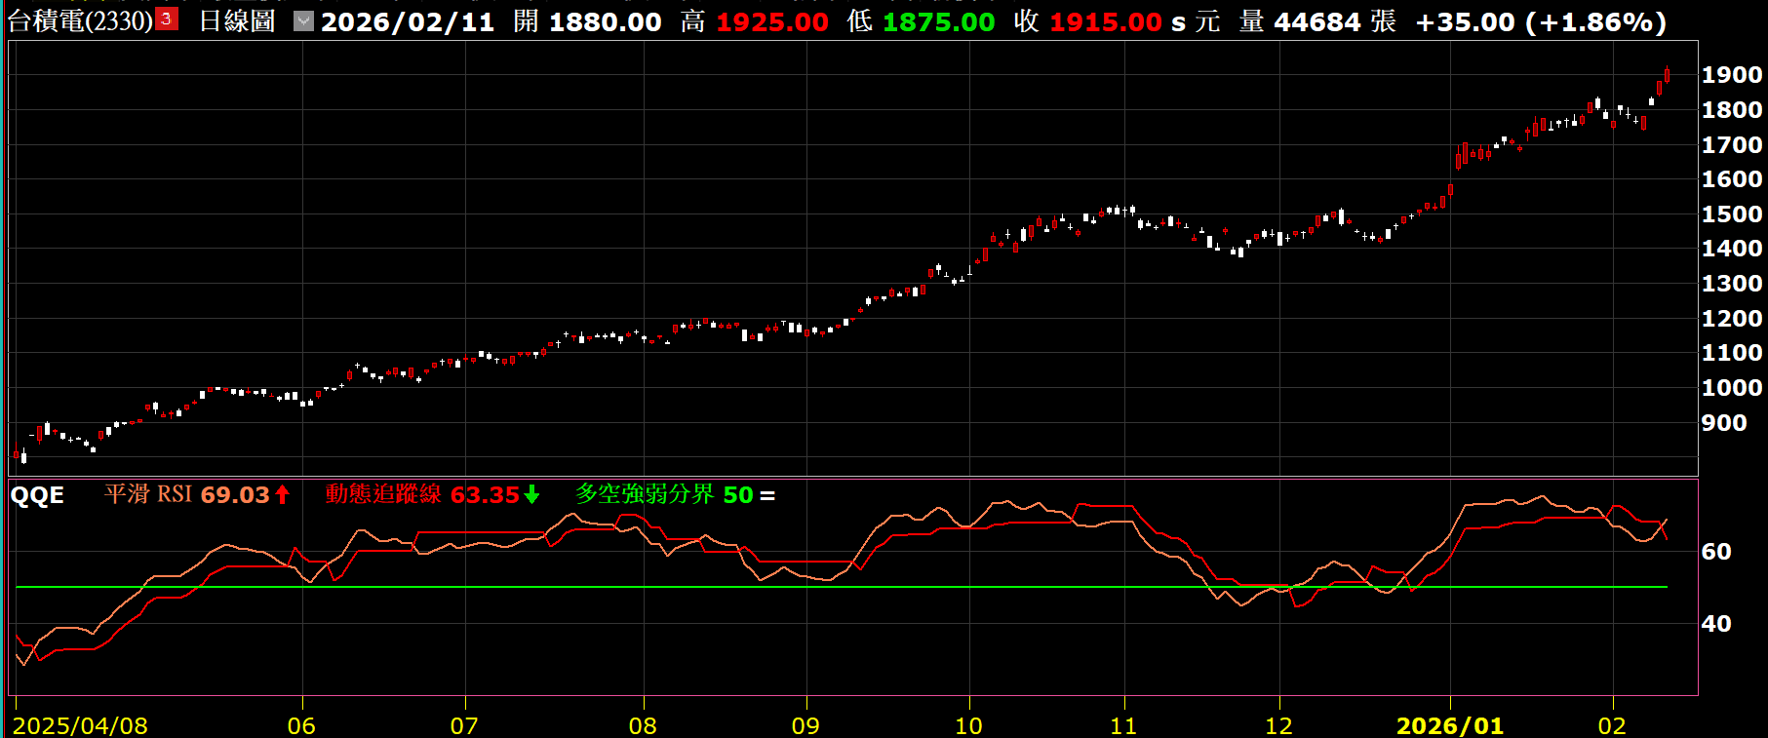Click the 1000 price level on axis
The height and width of the screenshot is (738, 1768).
point(1731,388)
